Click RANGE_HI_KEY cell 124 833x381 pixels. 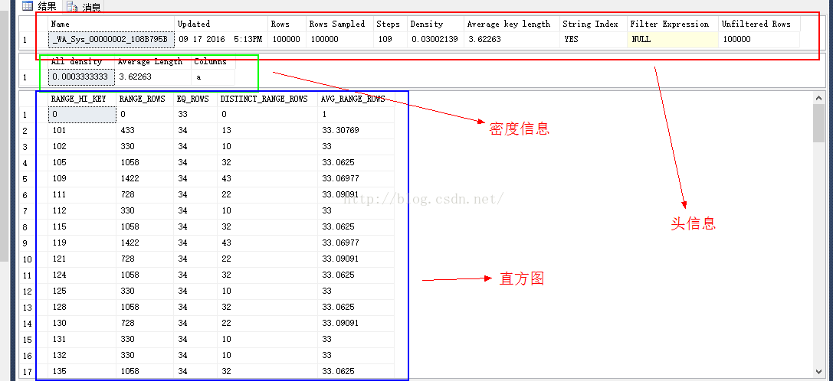(x=82, y=275)
